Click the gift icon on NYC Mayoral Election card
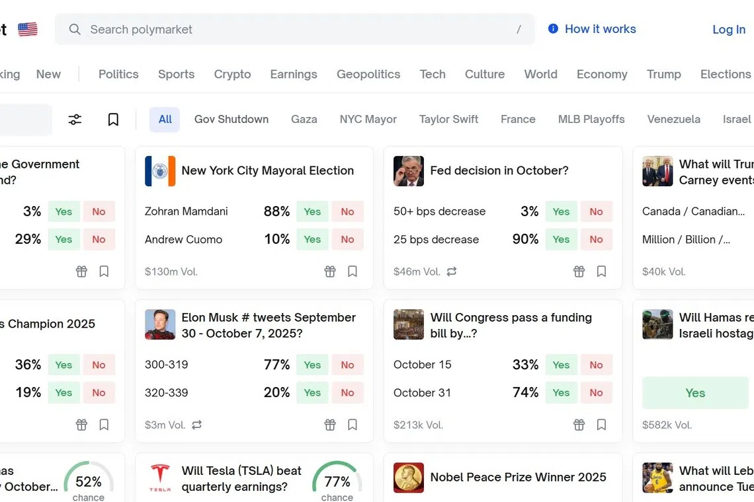The image size is (754, 502). tap(330, 271)
